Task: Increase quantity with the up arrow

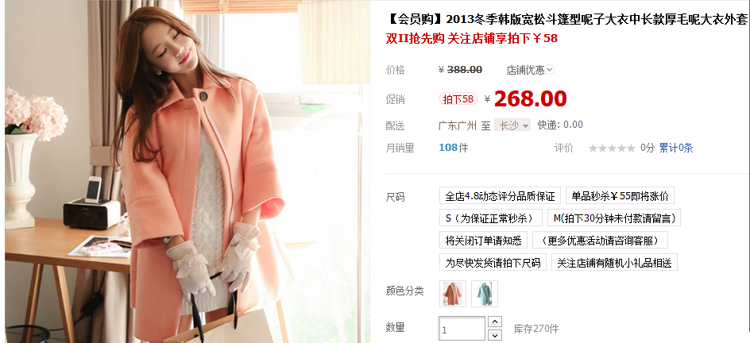Action: click(495, 322)
